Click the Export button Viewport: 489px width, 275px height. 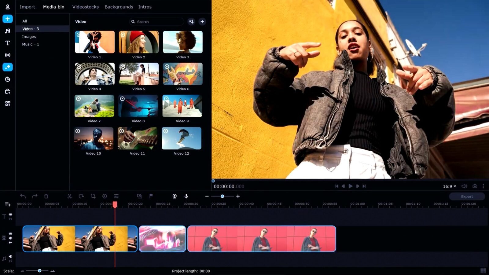467,196
